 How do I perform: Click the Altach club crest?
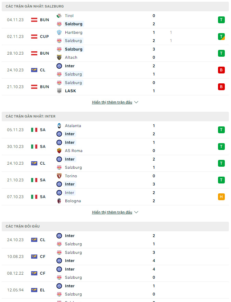pyautogui.click(x=59, y=57)
